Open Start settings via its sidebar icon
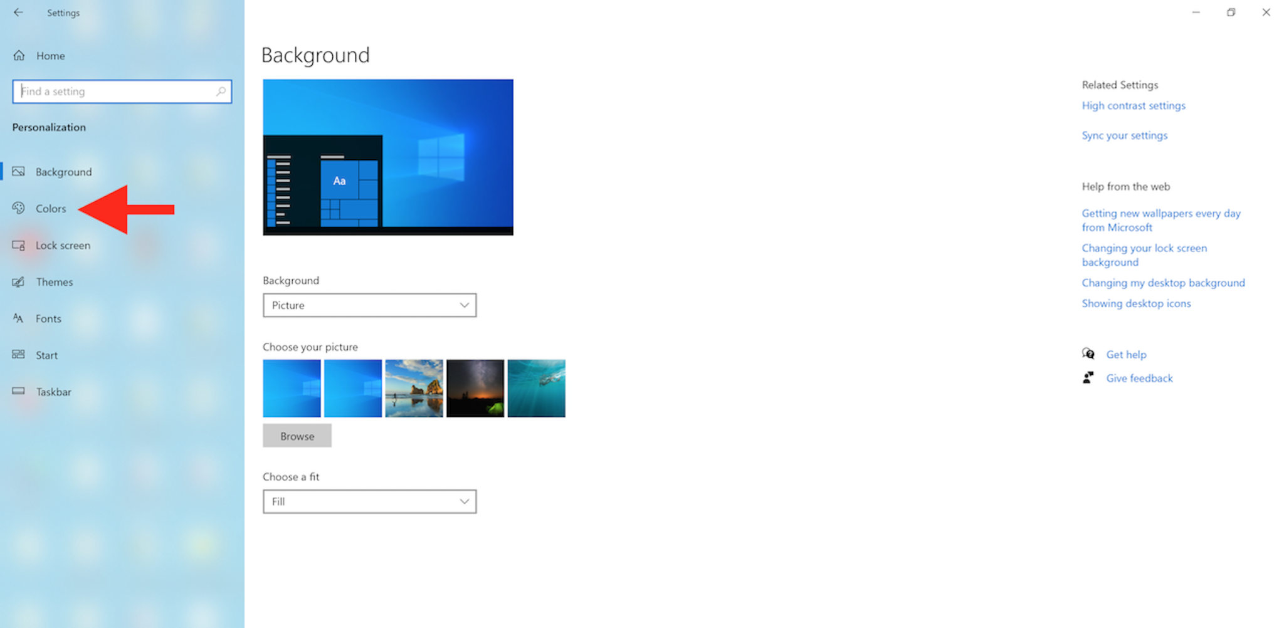Screen dimensions: 1284x628 (x=19, y=355)
